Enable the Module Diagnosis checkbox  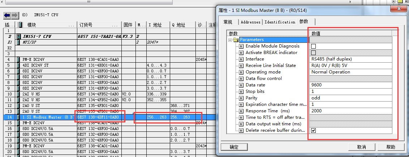pos(314,46)
